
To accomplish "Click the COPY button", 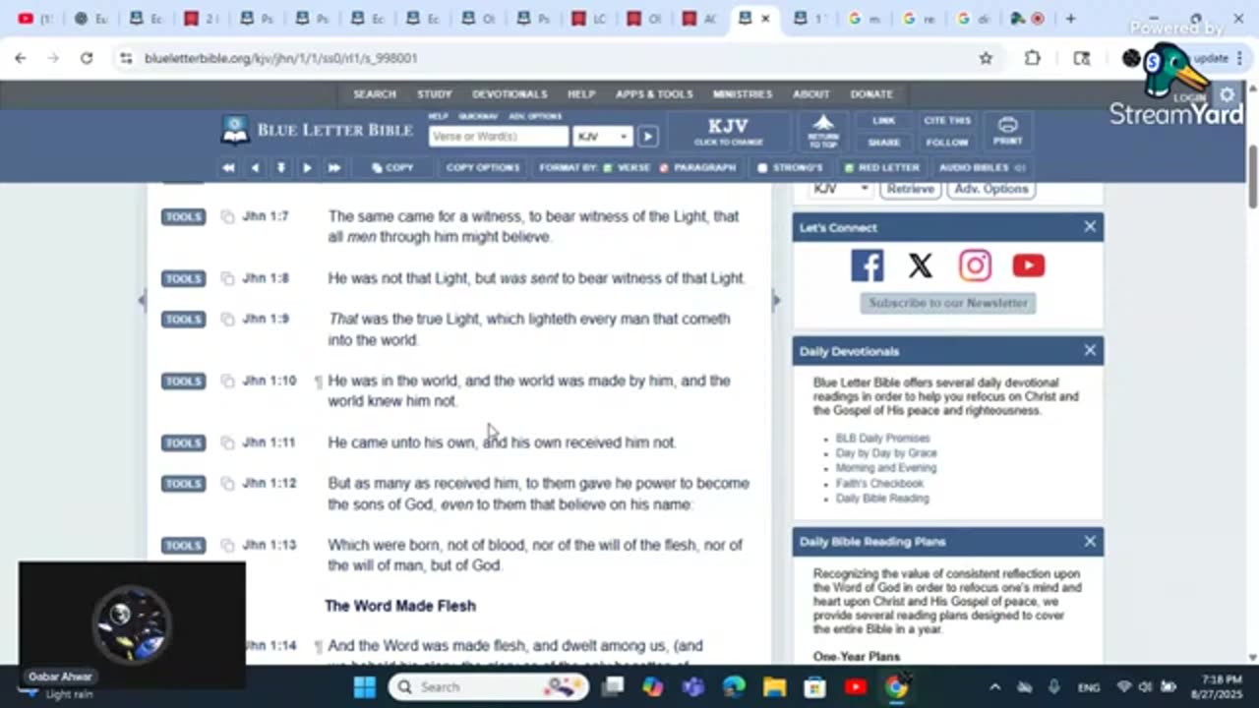I will coord(392,168).
